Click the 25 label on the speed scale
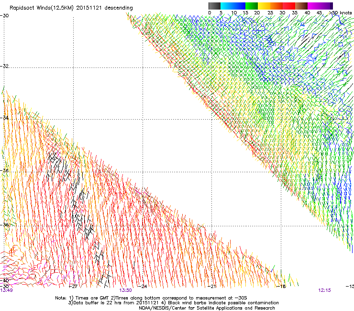This screenshot has height=311, width=354. (x=270, y=13)
